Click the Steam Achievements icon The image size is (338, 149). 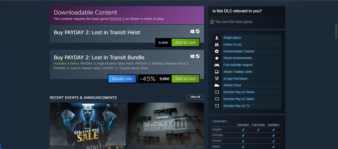217,58
